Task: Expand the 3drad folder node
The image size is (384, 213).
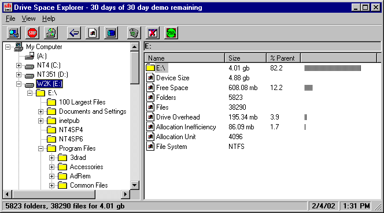Action: [51, 158]
